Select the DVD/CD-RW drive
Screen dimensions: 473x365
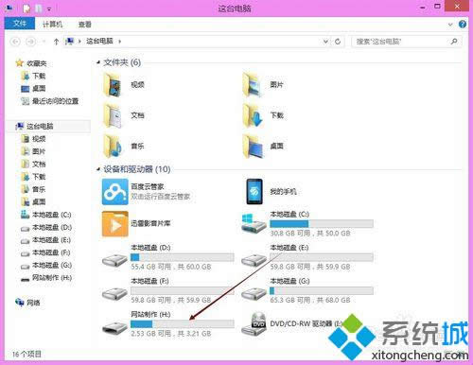tap(291, 323)
